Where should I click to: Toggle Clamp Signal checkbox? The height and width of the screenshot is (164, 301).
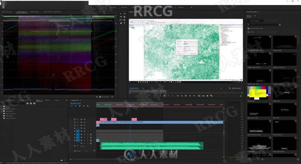point(100,97)
